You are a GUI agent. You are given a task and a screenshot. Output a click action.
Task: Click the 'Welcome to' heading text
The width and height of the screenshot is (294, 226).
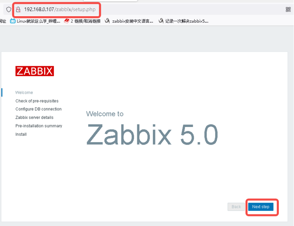point(105,114)
